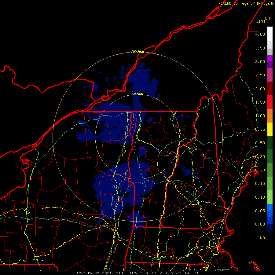Select the OHA product label
Screen dimensions: 275x275
pos(269,18)
